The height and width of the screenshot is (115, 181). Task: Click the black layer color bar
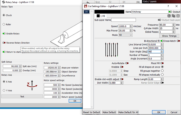pyautogui.click(x=109, y=12)
